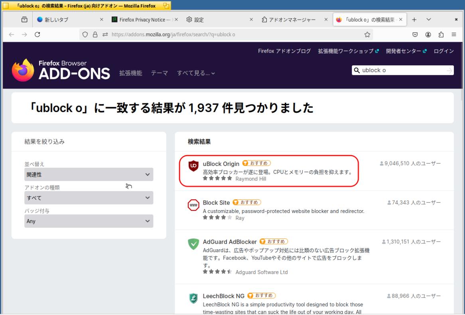
Task: Click the おすすめ badge next to Block Site
Action: tap(247, 202)
